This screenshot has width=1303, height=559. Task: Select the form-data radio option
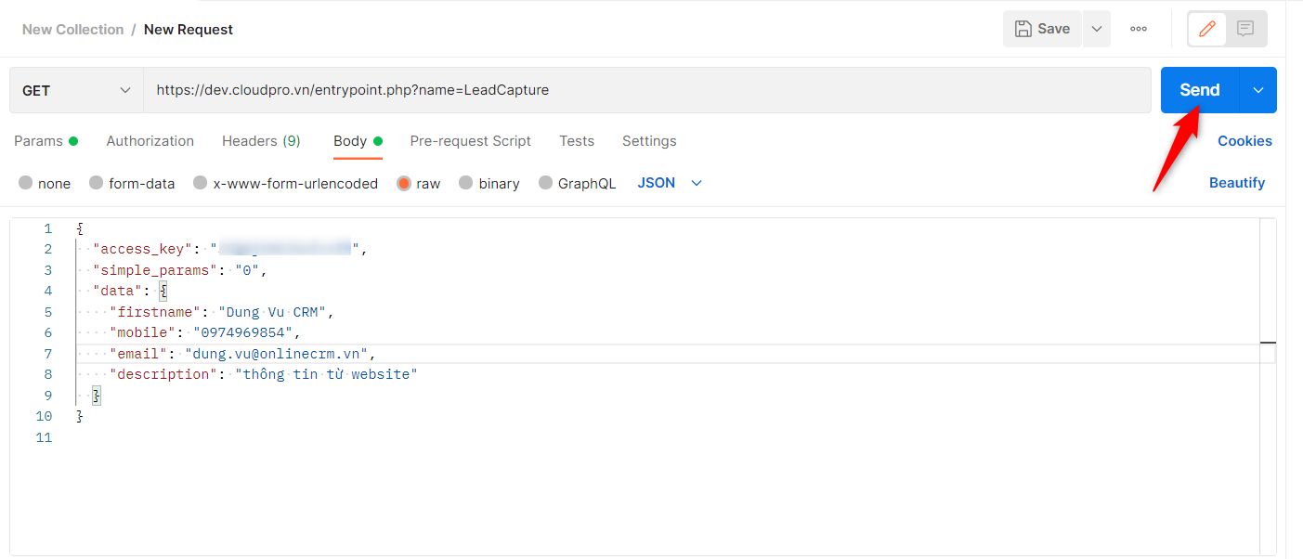point(97,183)
